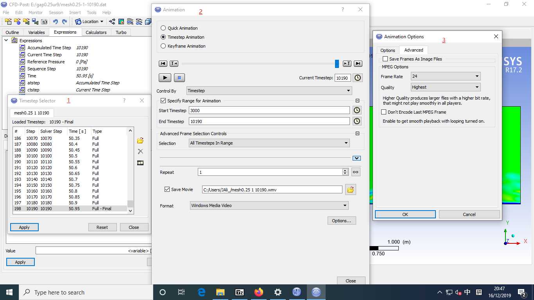
Task: Switch to the Variables tab
Action: click(x=36, y=32)
